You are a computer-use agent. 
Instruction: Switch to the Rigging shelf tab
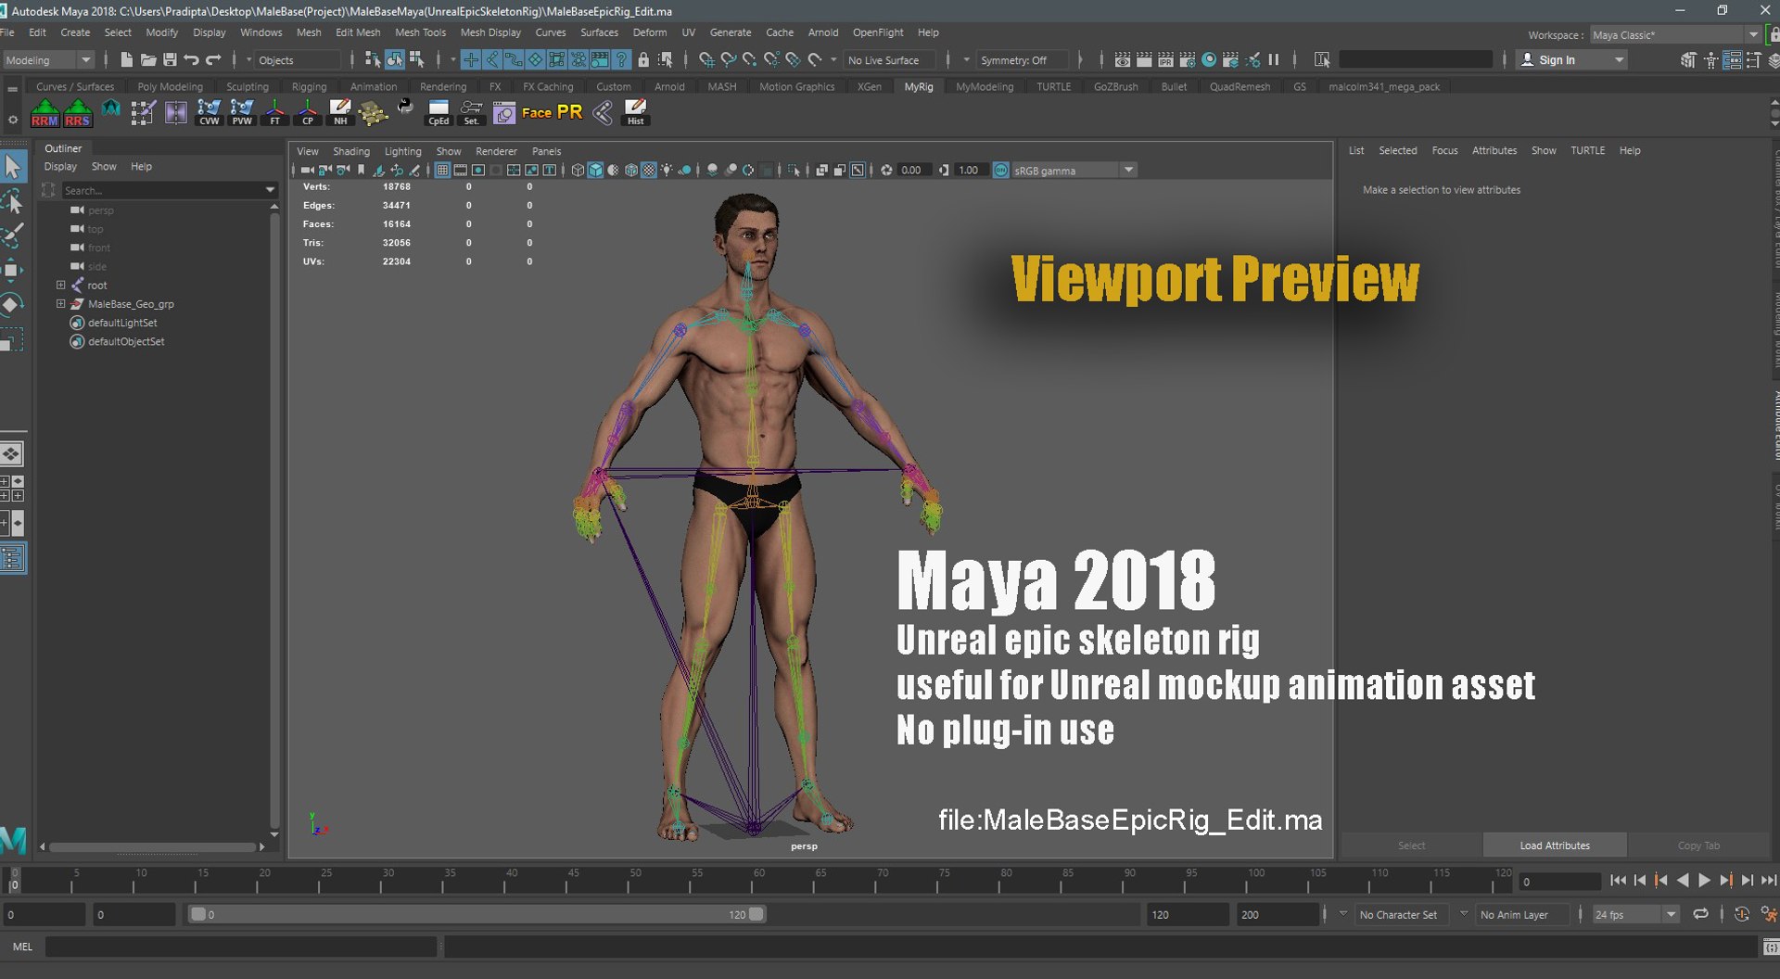309,87
